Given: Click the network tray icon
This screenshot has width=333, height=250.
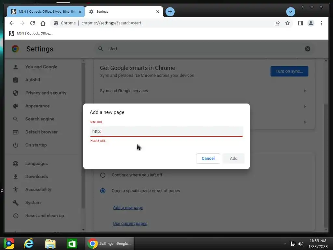Looking at the screenshot, I should pyautogui.click(x=293, y=243).
